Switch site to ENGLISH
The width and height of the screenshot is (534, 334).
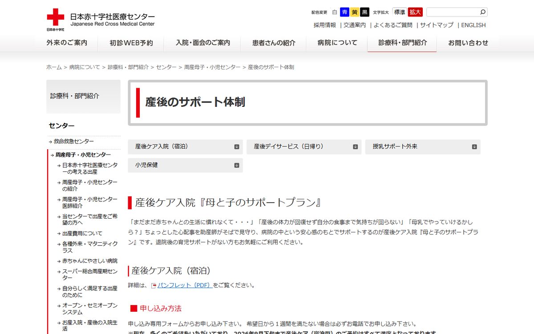point(473,25)
